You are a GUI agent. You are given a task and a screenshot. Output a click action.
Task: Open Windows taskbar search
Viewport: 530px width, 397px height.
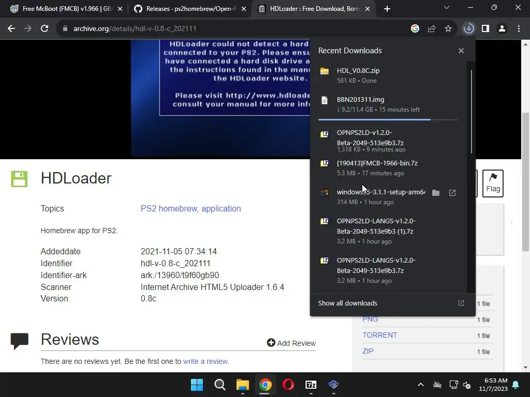tap(219, 385)
